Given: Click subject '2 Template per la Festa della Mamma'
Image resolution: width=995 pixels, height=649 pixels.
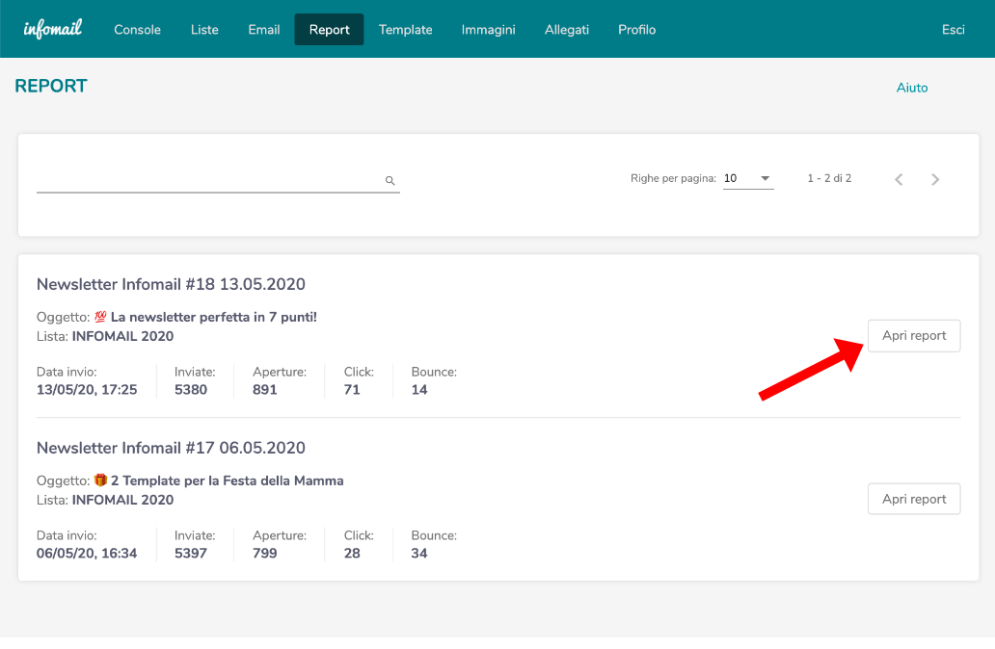Looking at the screenshot, I should [x=228, y=480].
